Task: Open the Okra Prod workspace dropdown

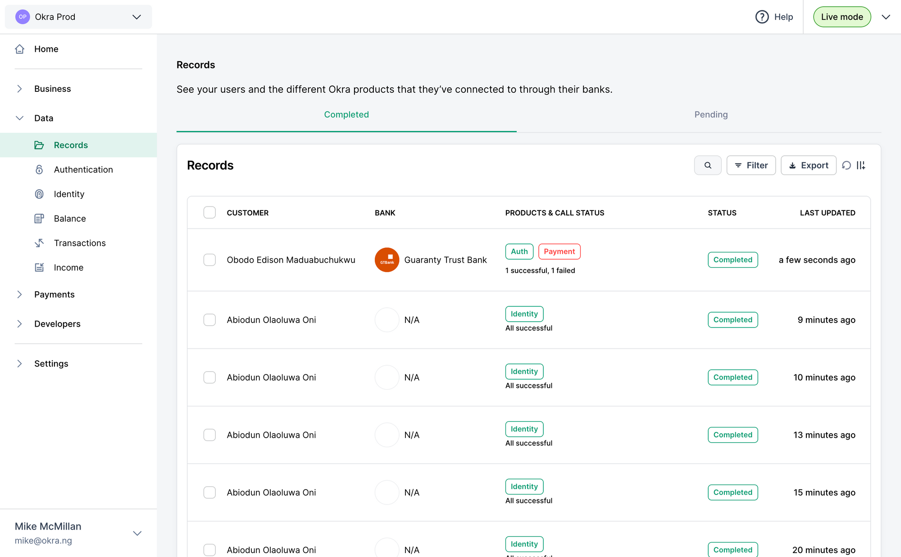Action: click(78, 17)
